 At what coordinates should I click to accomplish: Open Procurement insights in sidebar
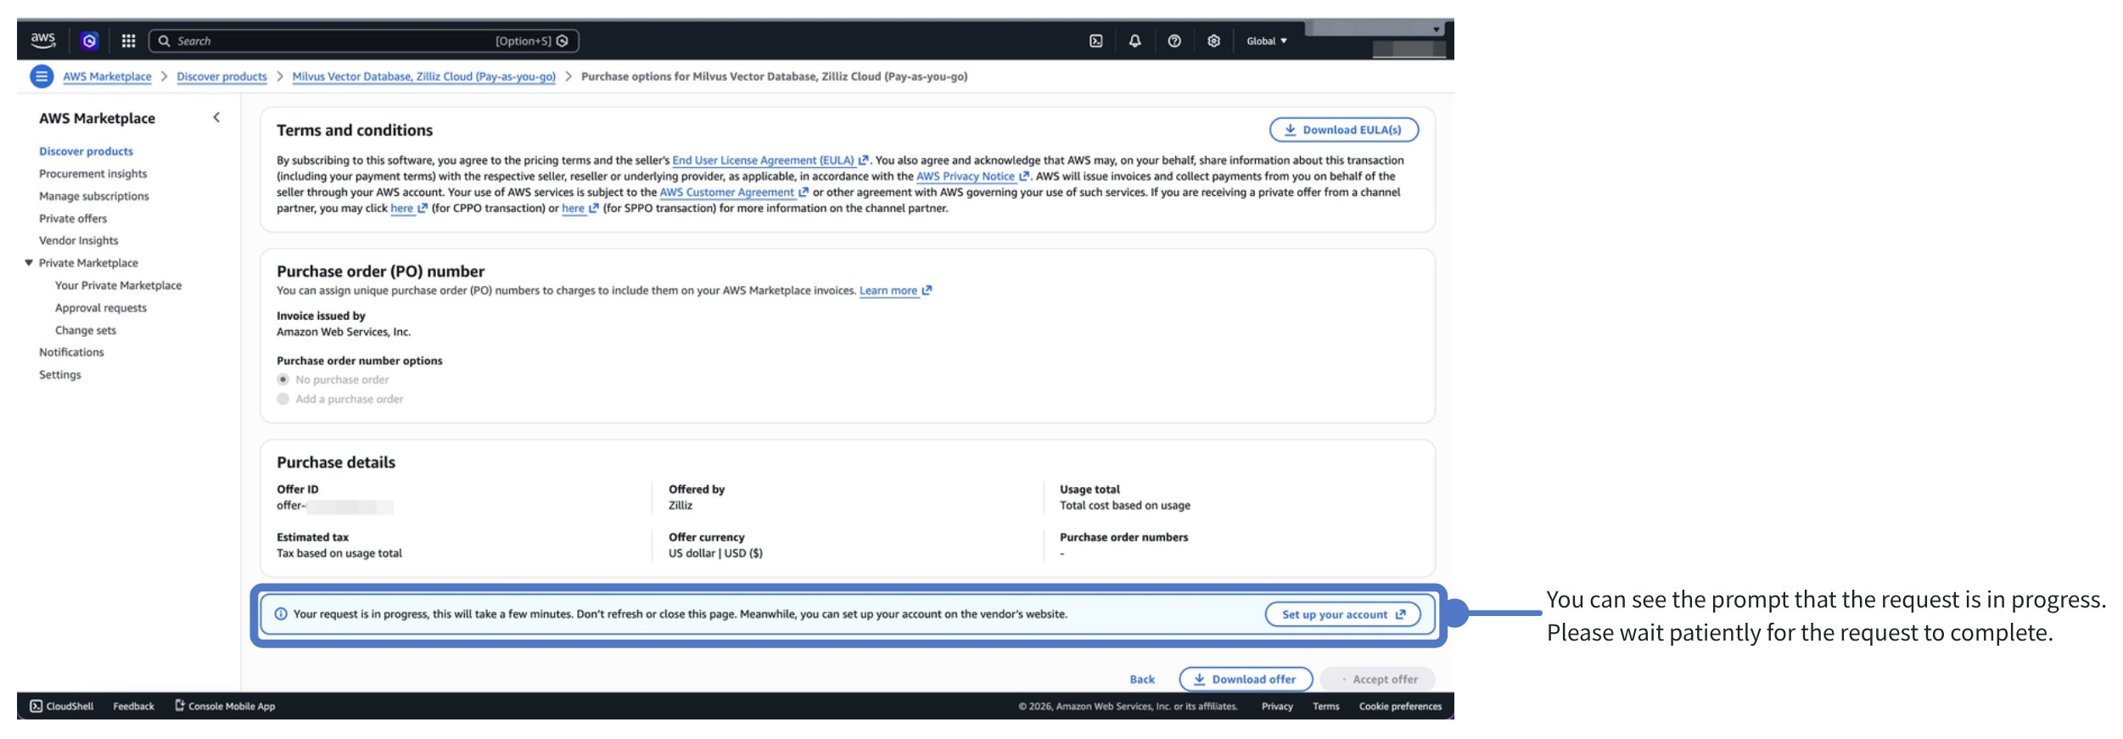(x=92, y=173)
